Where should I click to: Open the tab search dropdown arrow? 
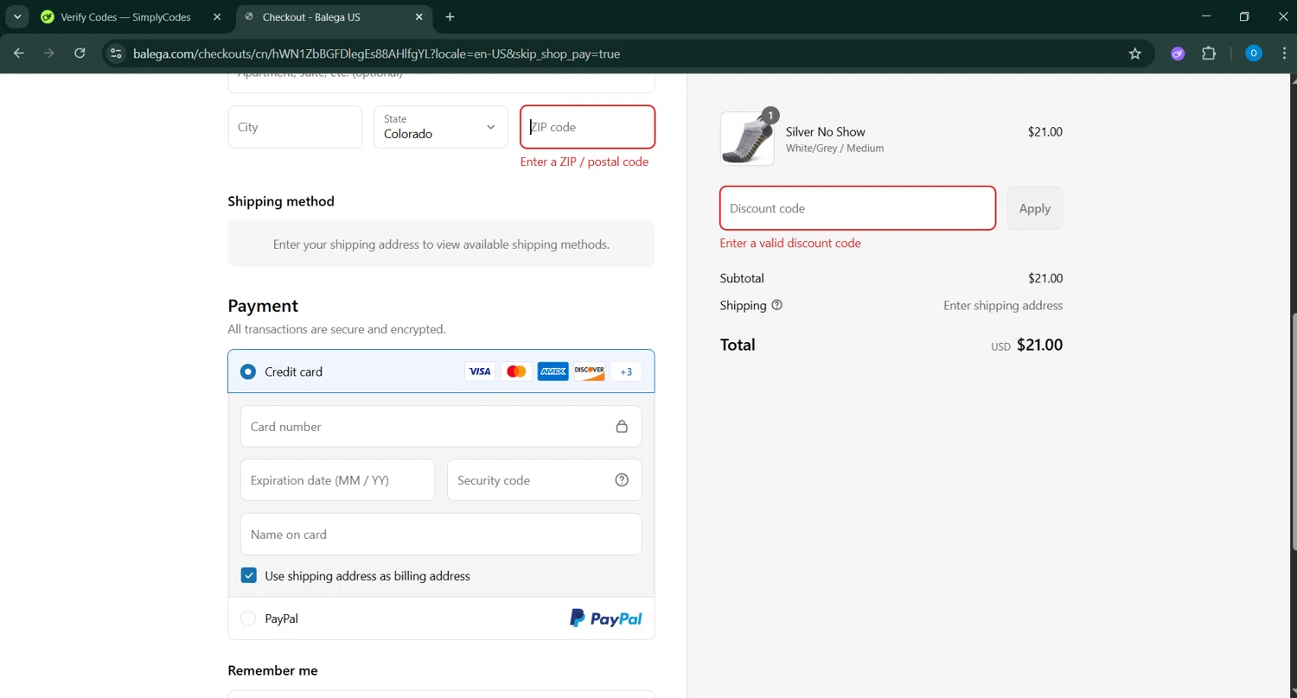click(16, 16)
